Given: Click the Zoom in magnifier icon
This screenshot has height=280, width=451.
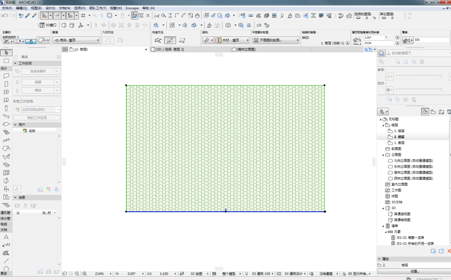Looking at the screenshot, I should [77, 274].
